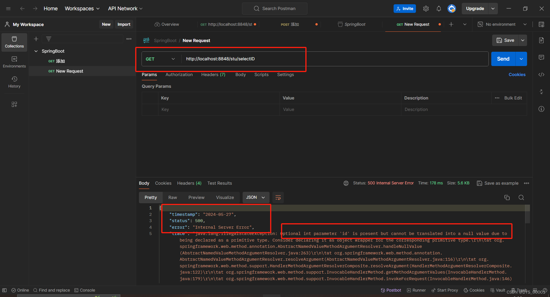
Task: Open environment quick look icon
Action: 541,24
